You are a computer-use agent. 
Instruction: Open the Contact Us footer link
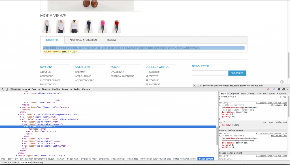[47, 76]
